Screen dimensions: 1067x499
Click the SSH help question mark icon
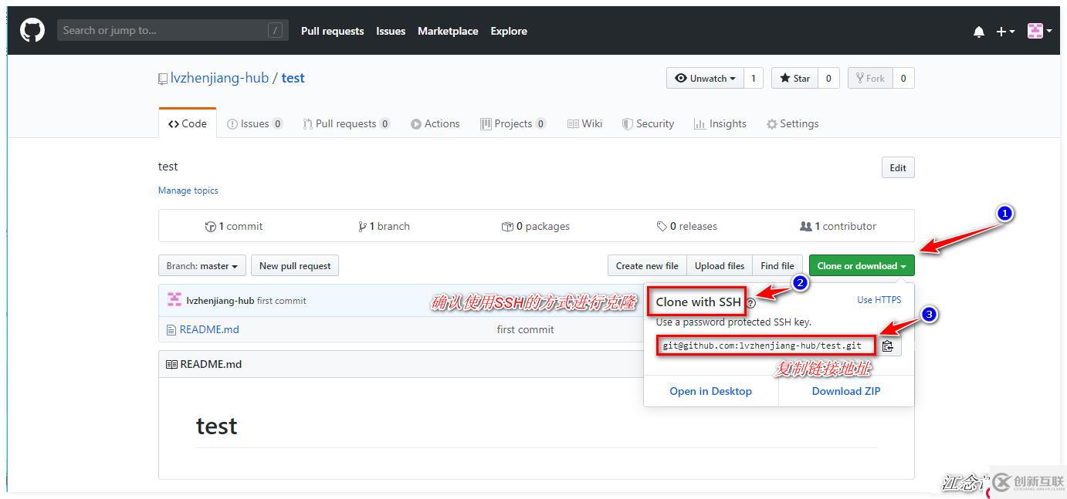[750, 303]
